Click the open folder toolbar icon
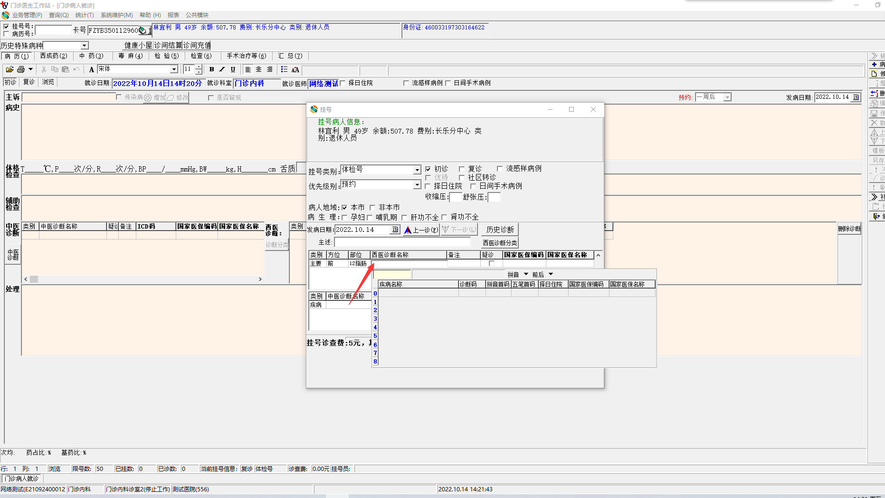 pyautogui.click(x=10, y=69)
